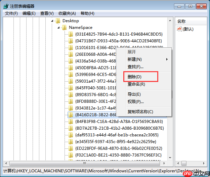Image resolution: width=210 pixels, height=177 pixels.
Task: Select key {e345f35f-9397-435c-8f95-4e922c26259e}
Action: tap(116, 142)
